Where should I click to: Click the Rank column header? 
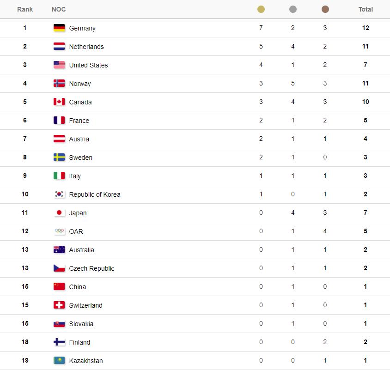25,9
